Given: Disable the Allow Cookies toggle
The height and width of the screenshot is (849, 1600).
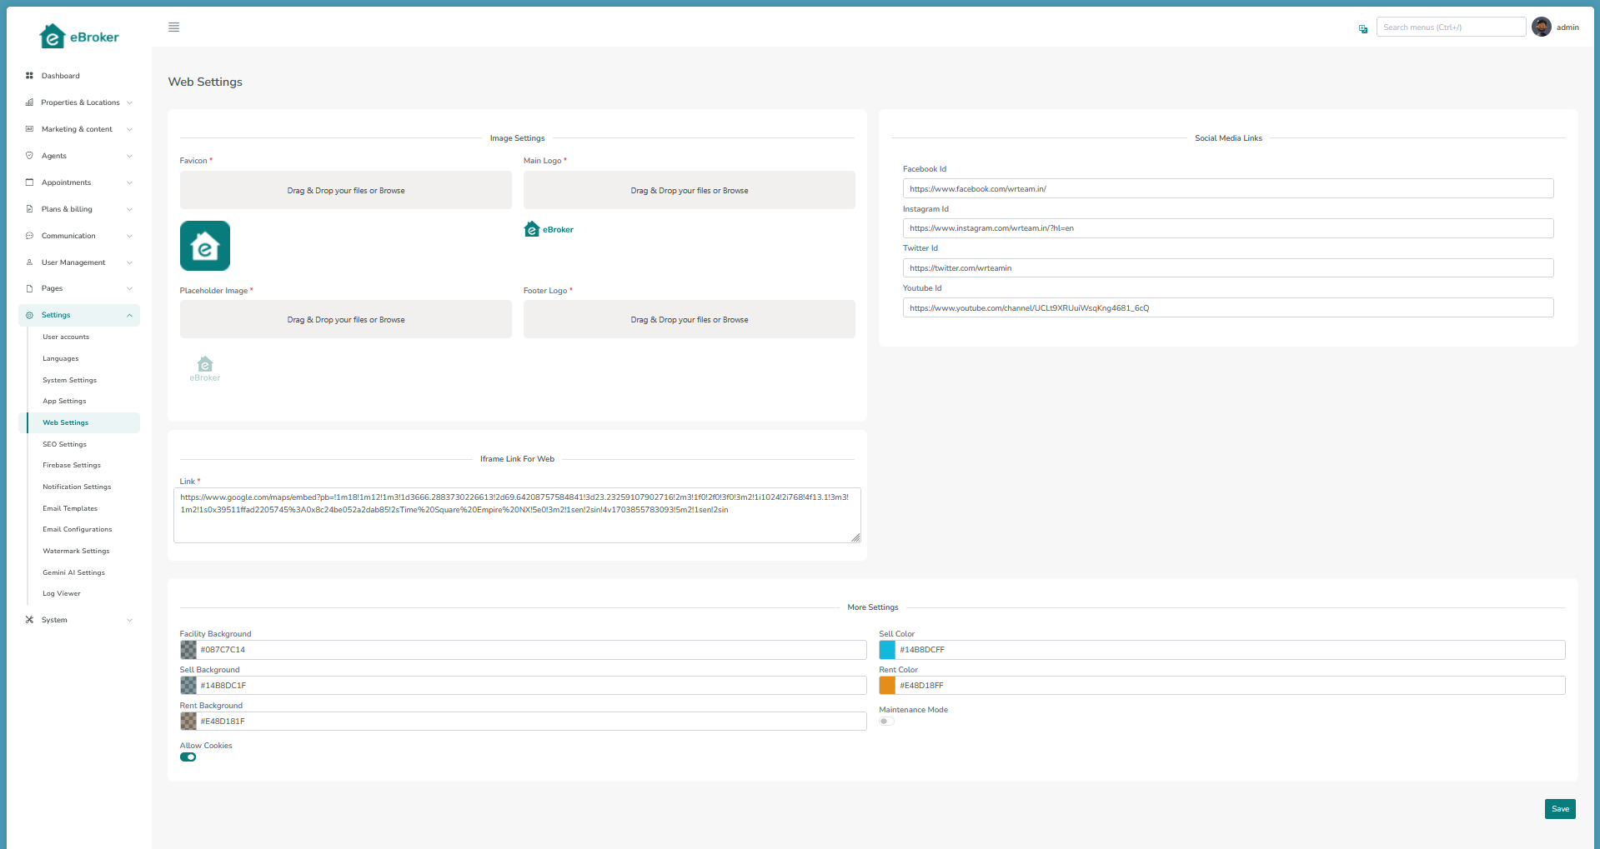Looking at the screenshot, I should [188, 757].
